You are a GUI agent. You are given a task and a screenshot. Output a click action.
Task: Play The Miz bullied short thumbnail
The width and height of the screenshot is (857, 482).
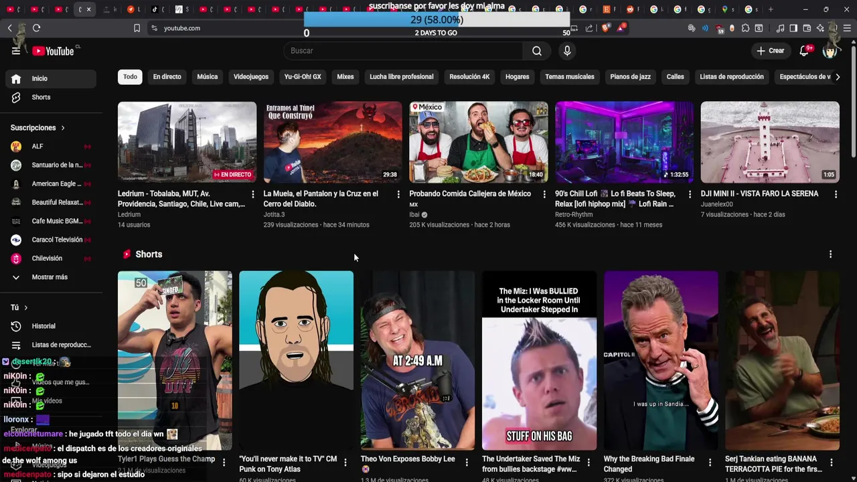539,360
